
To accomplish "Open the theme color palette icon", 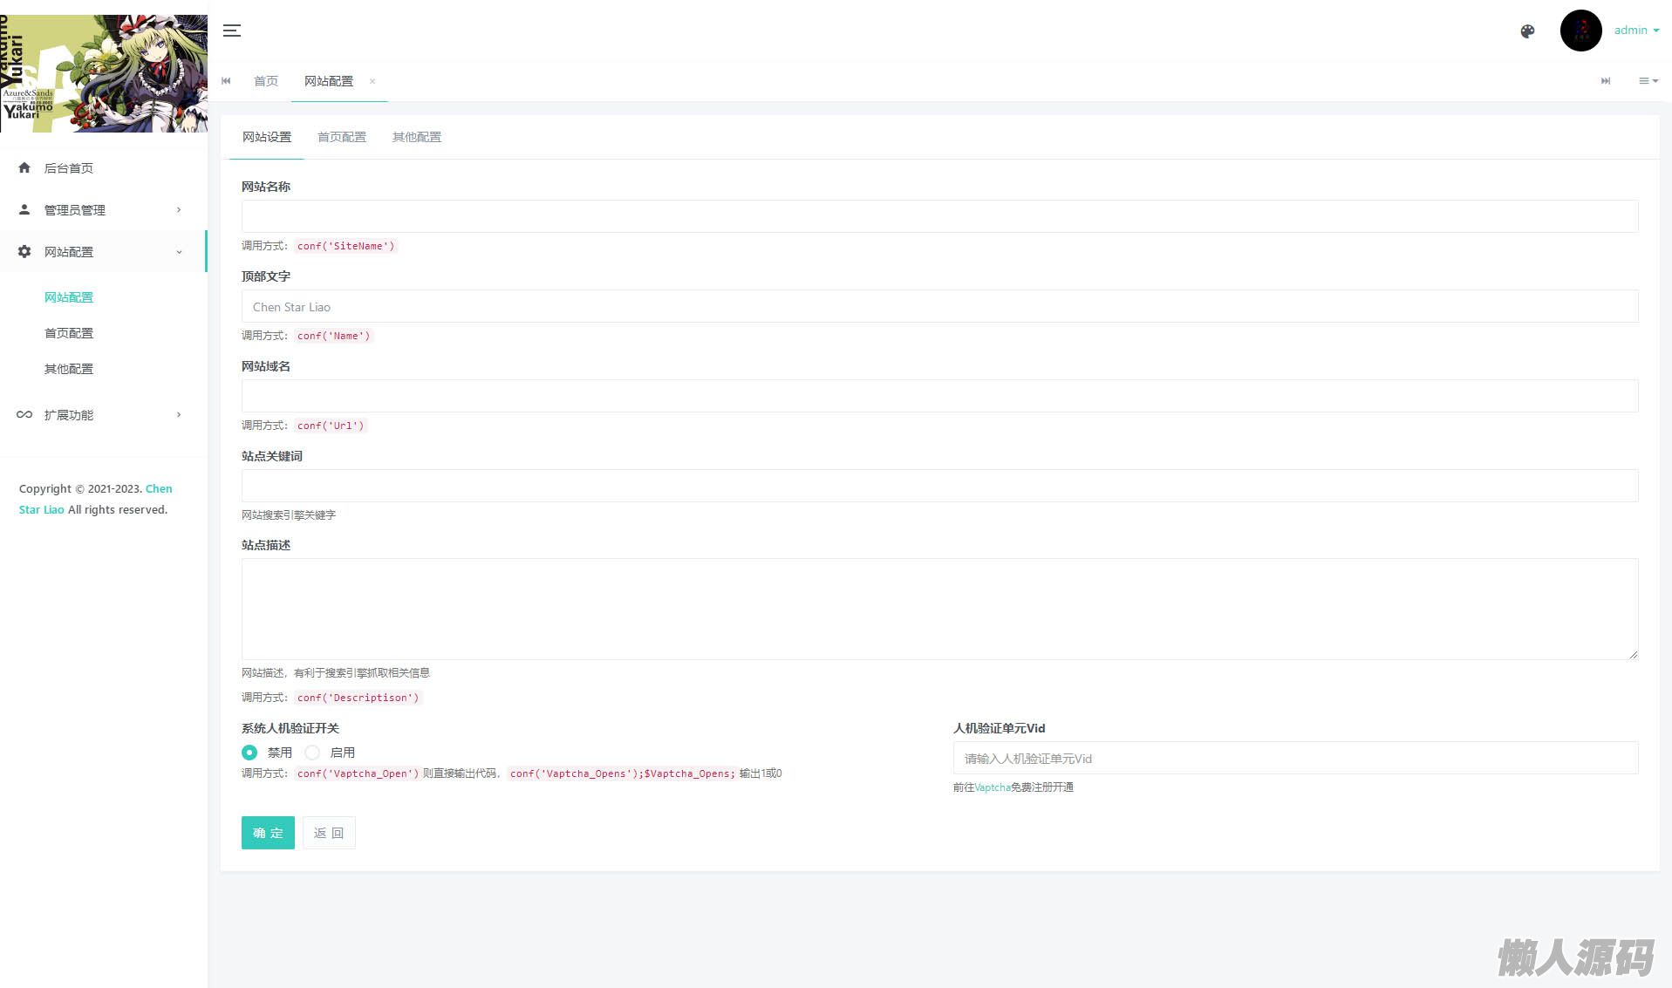I will coord(1527,31).
